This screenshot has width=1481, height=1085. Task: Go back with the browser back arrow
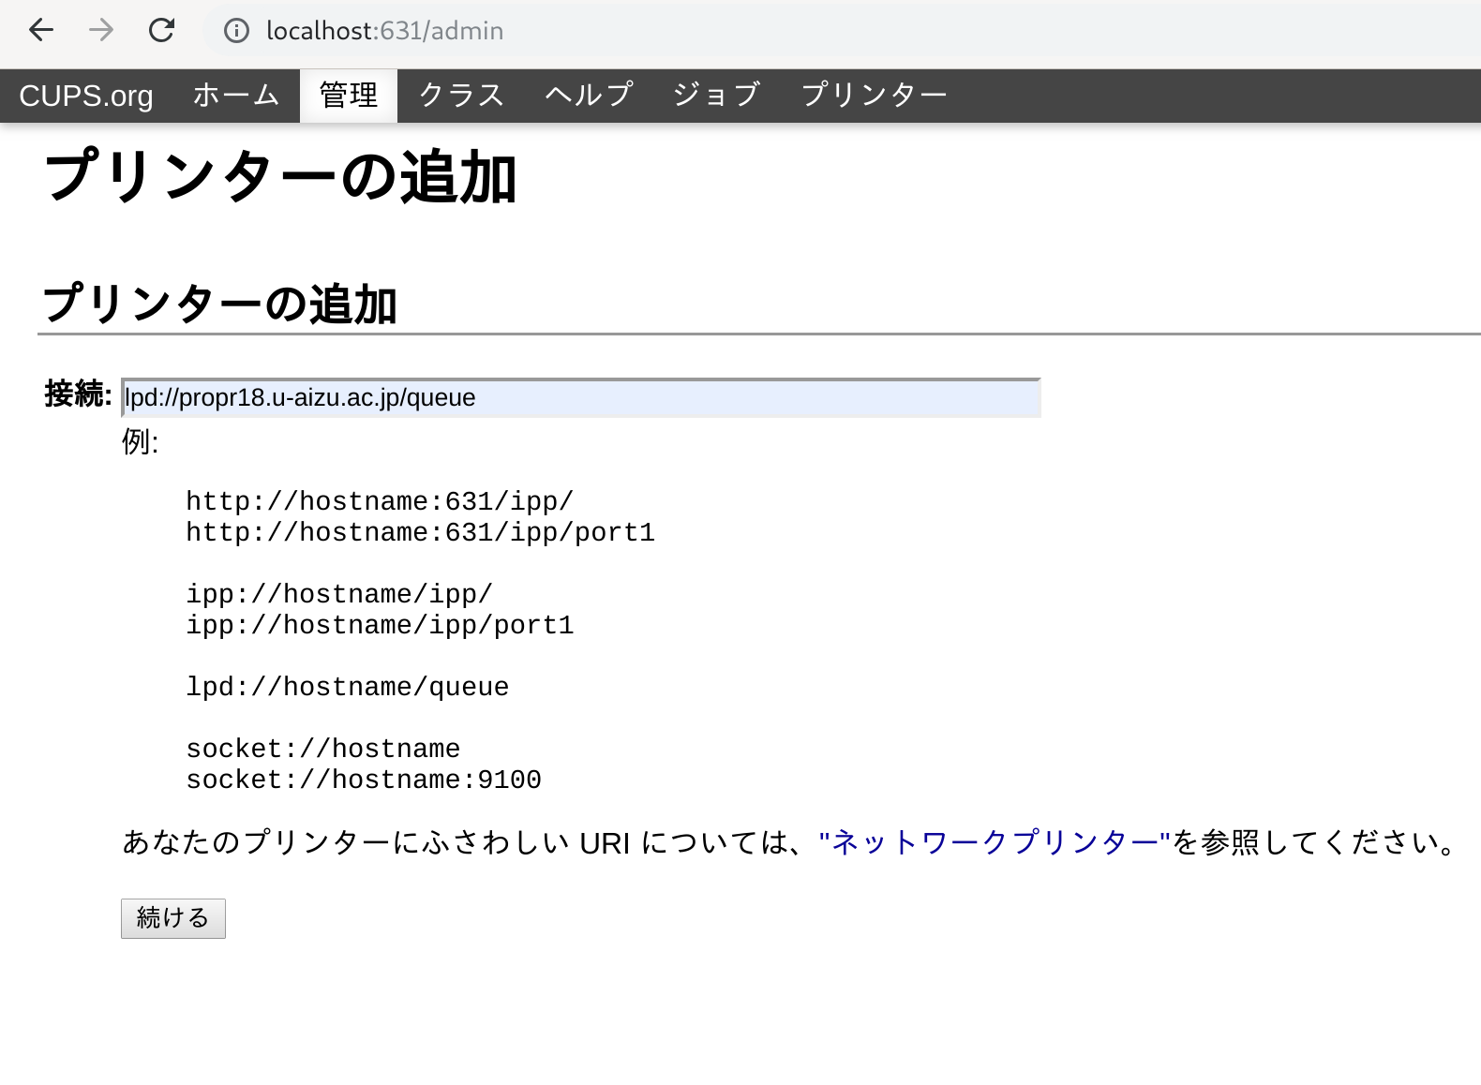click(x=41, y=31)
